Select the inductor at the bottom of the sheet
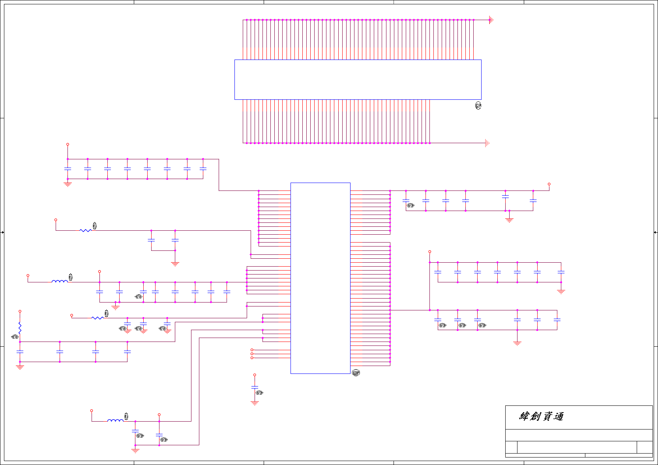This screenshot has width=658, height=465. (115, 420)
